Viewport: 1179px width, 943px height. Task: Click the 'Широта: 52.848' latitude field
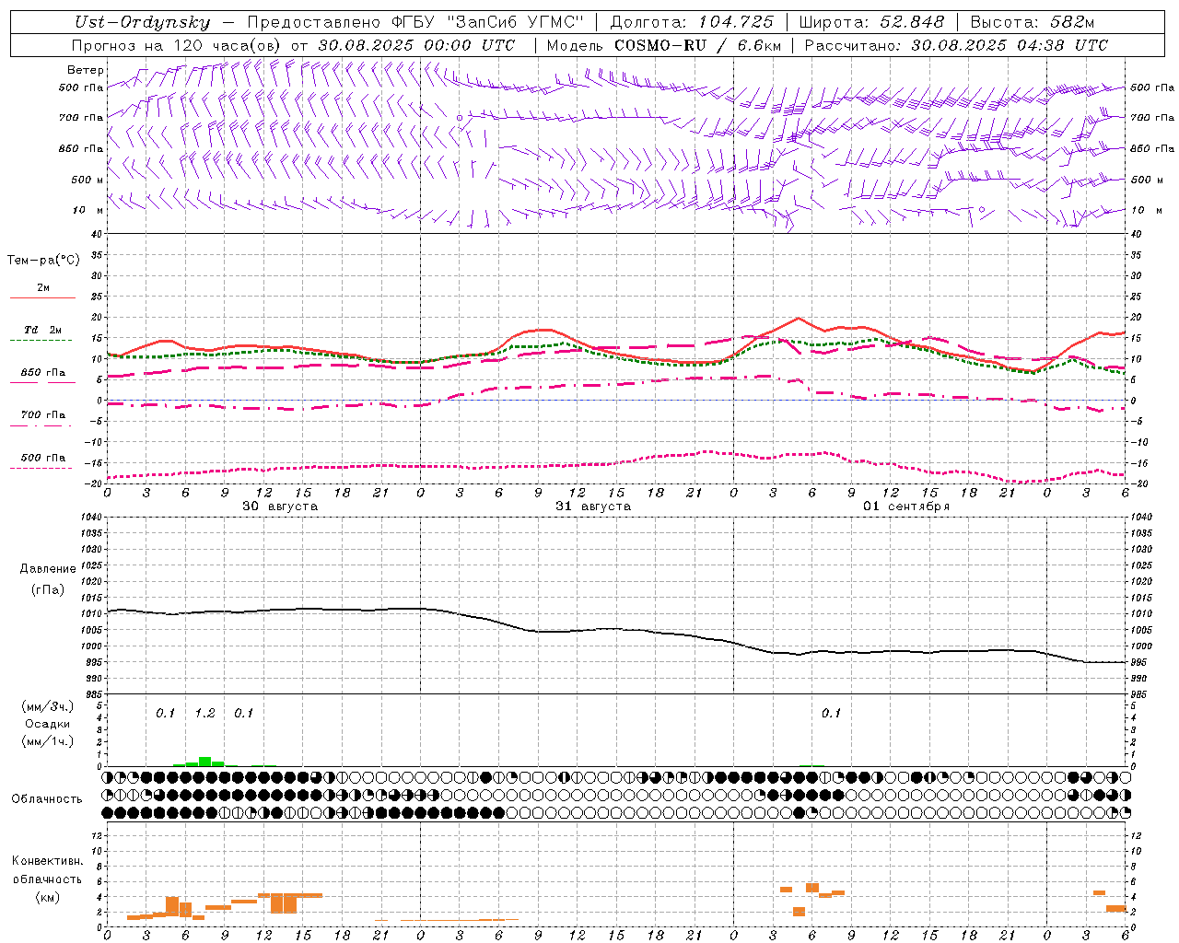(871, 22)
